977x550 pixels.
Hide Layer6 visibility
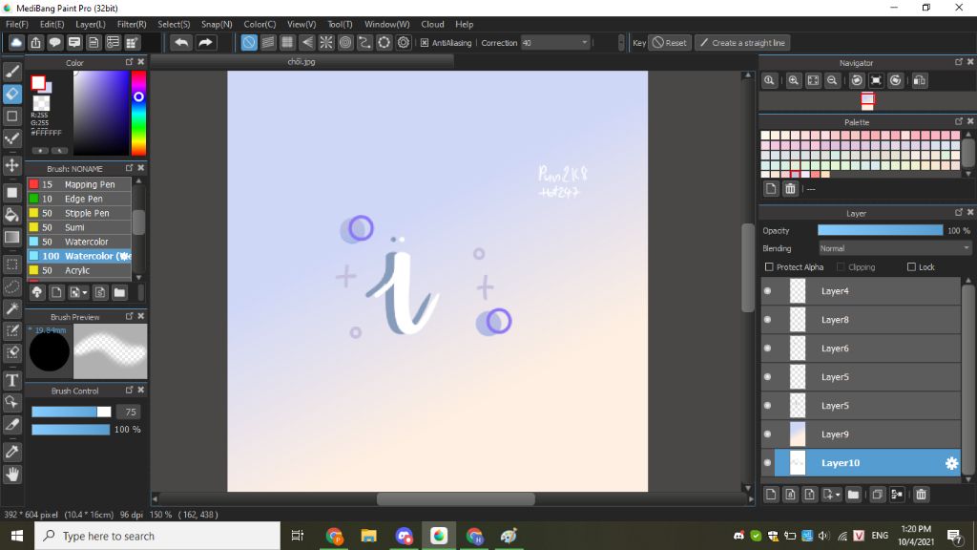[x=768, y=349]
